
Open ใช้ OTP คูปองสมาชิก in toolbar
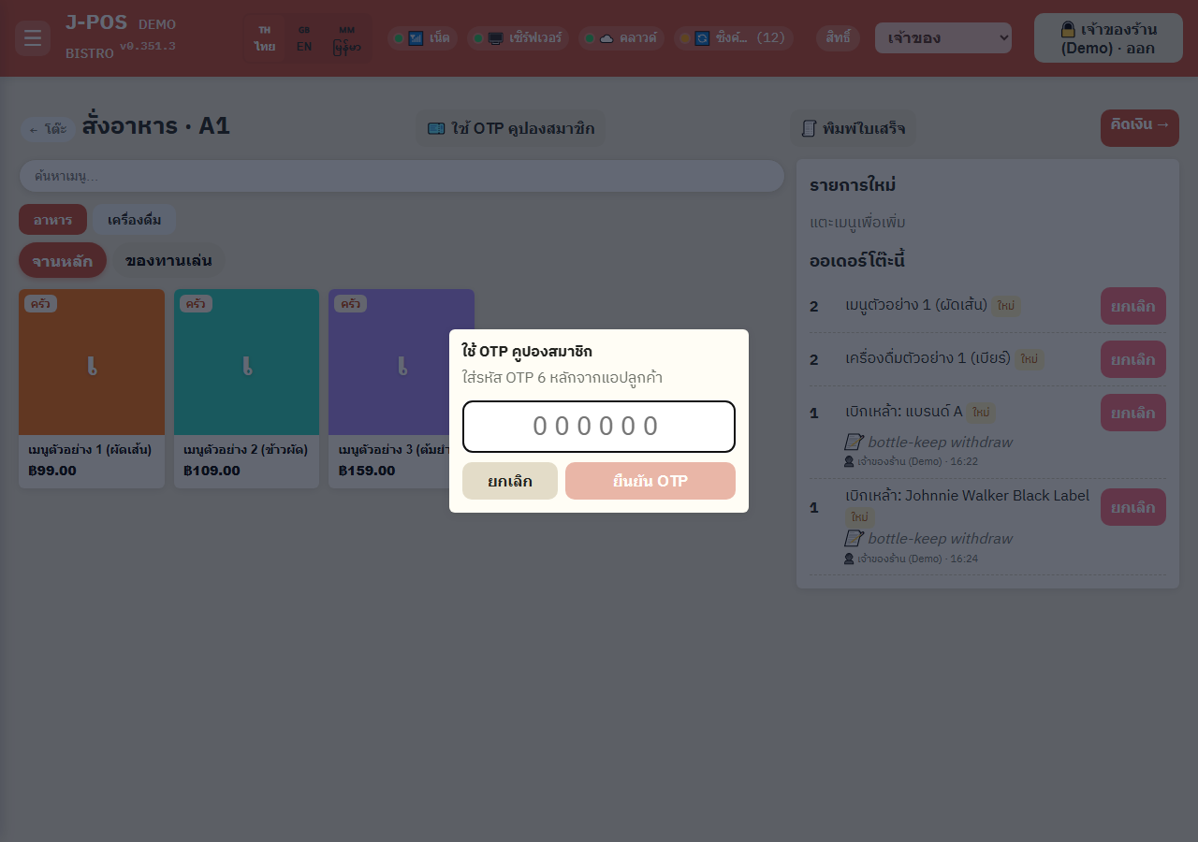coord(511,128)
